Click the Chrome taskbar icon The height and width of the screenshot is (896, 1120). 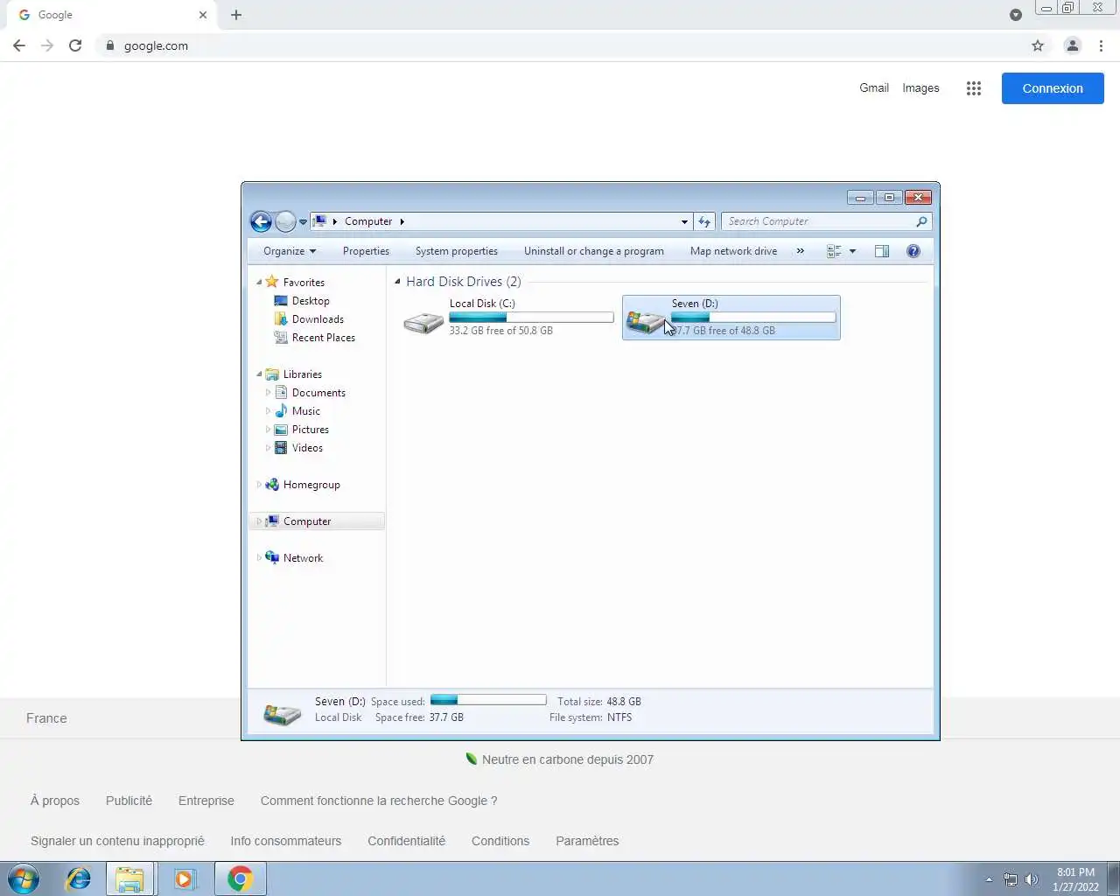click(240, 878)
